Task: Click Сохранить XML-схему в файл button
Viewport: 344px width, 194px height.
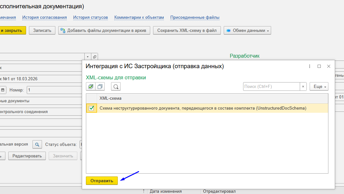Action: pos(187,31)
